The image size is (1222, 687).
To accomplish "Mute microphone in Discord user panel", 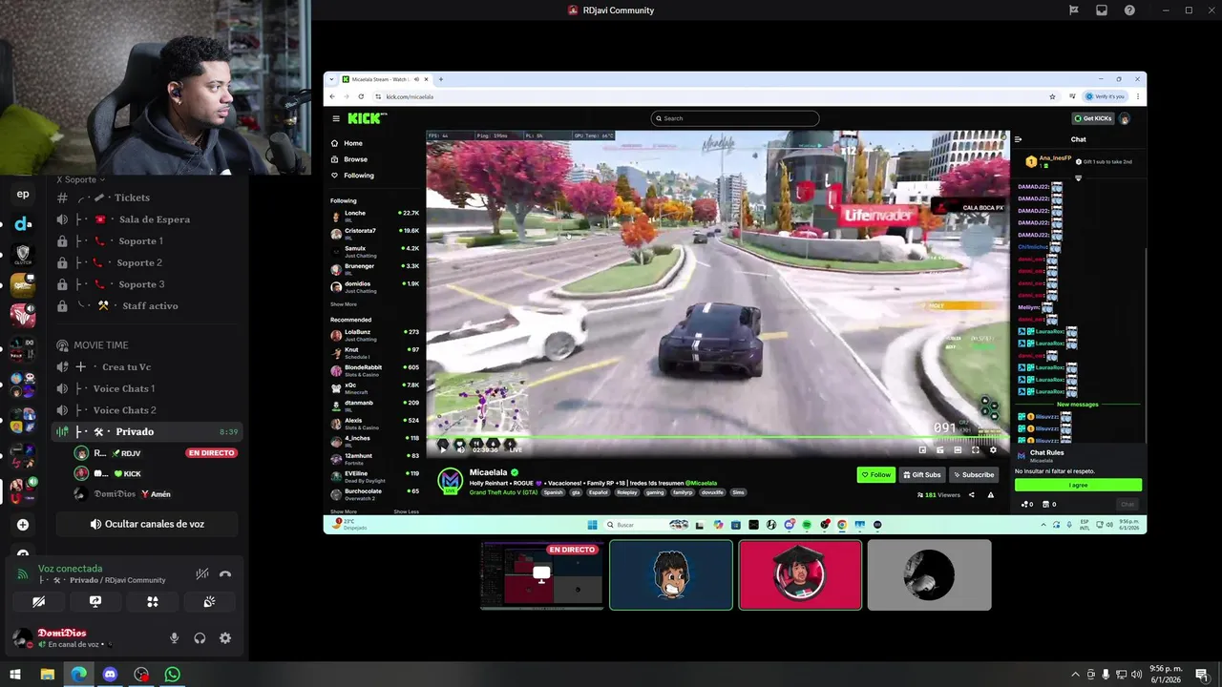I will click(x=174, y=638).
